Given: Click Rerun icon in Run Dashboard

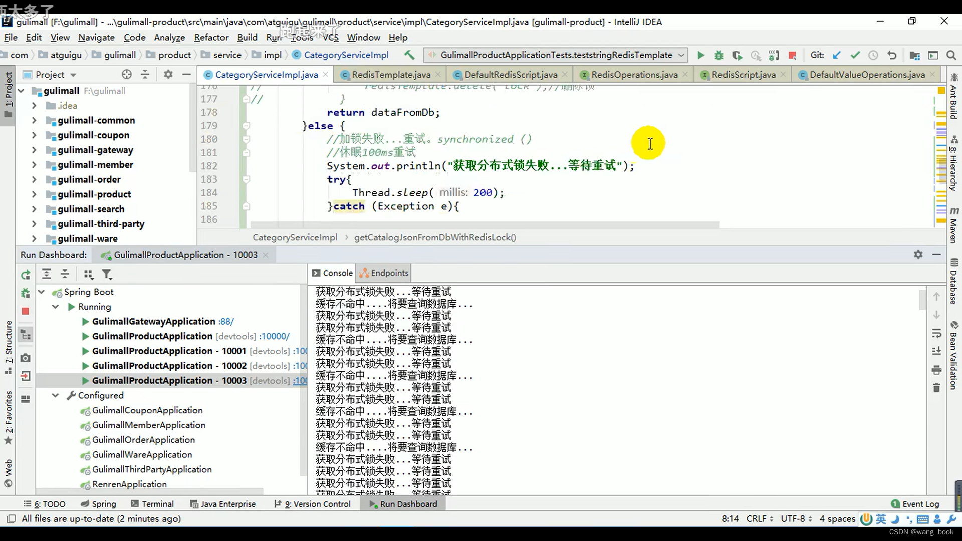Looking at the screenshot, I should coord(26,275).
